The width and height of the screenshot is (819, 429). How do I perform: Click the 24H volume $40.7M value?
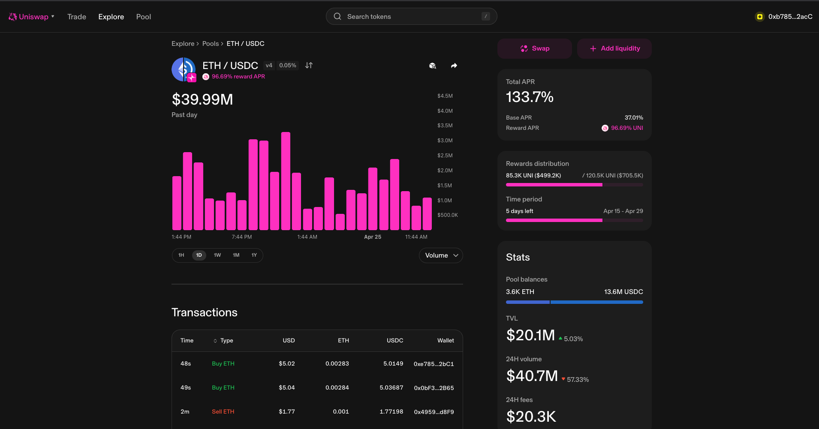pyautogui.click(x=532, y=376)
